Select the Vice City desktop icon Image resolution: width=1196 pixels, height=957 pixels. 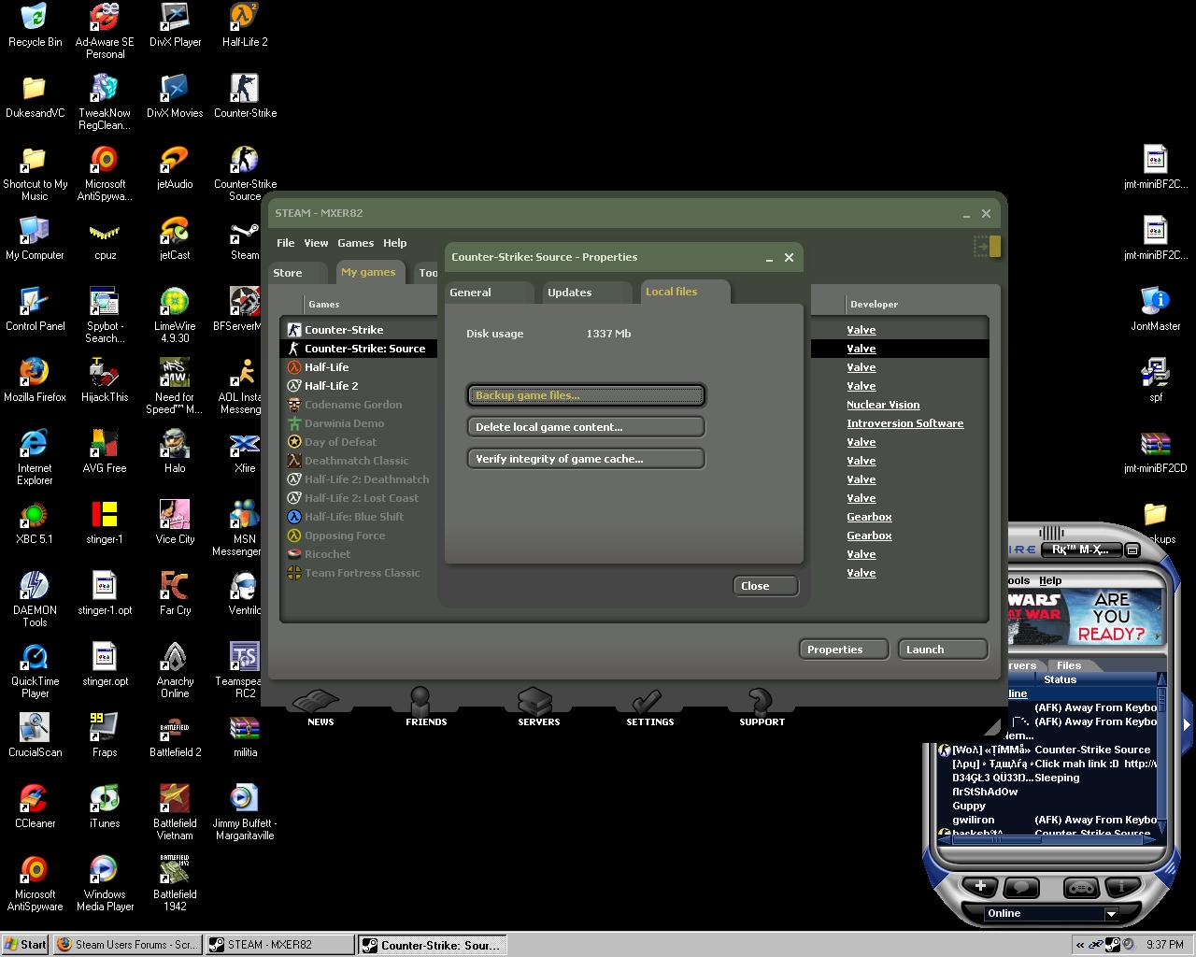tap(175, 521)
